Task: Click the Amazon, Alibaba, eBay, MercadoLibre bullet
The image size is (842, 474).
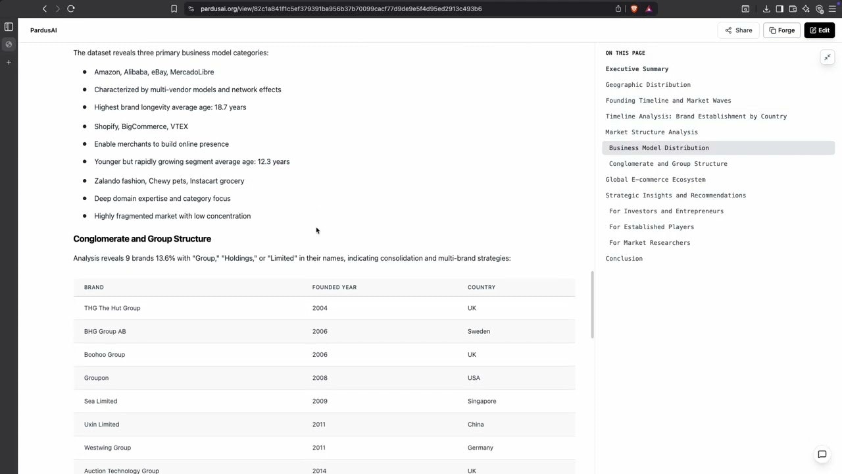Action: 154,72
